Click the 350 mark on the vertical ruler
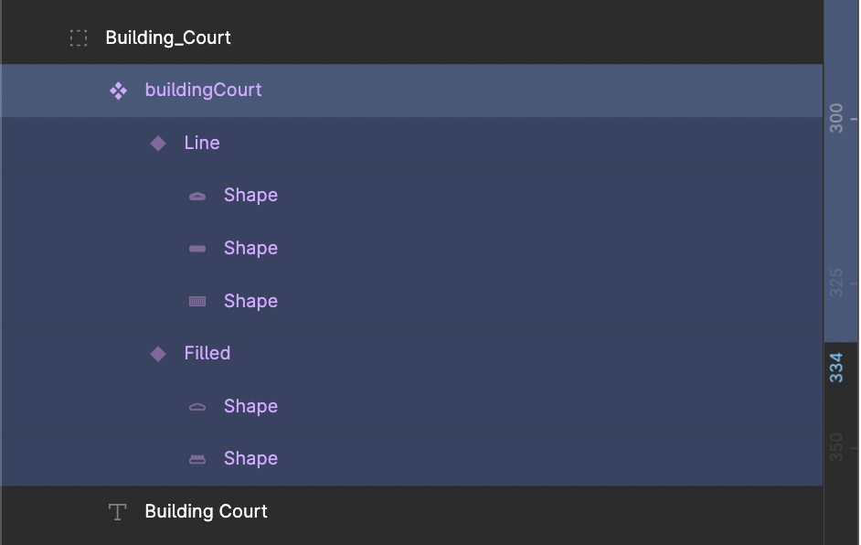 pyautogui.click(x=836, y=447)
